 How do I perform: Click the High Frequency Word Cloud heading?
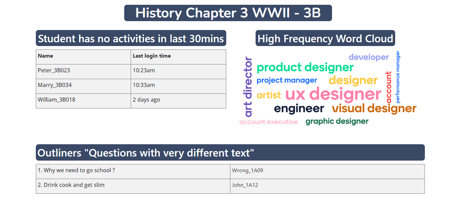[325, 39]
